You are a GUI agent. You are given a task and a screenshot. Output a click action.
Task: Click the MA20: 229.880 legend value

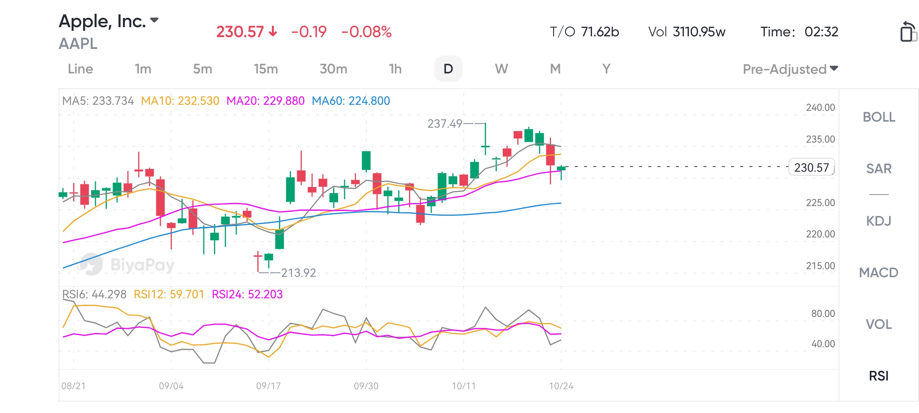(265, 101)
